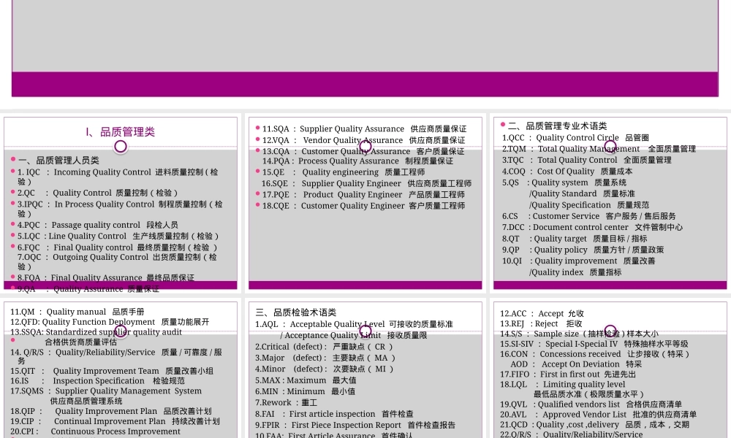Select '1.QCC : Quality Control Circle'

(x=561, y=138)
